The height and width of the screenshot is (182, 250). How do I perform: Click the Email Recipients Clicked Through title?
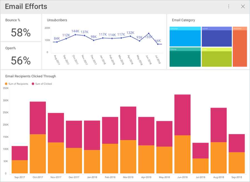point(31,76)
